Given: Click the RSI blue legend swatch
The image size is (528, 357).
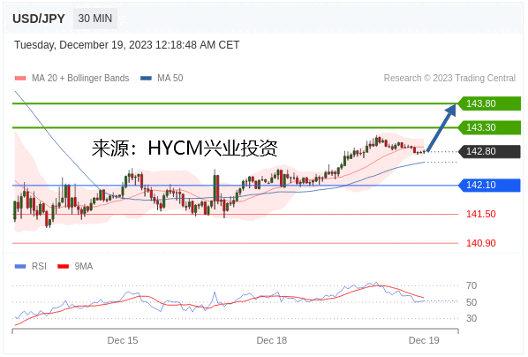Looking at the screenshot, I should 20,267.
